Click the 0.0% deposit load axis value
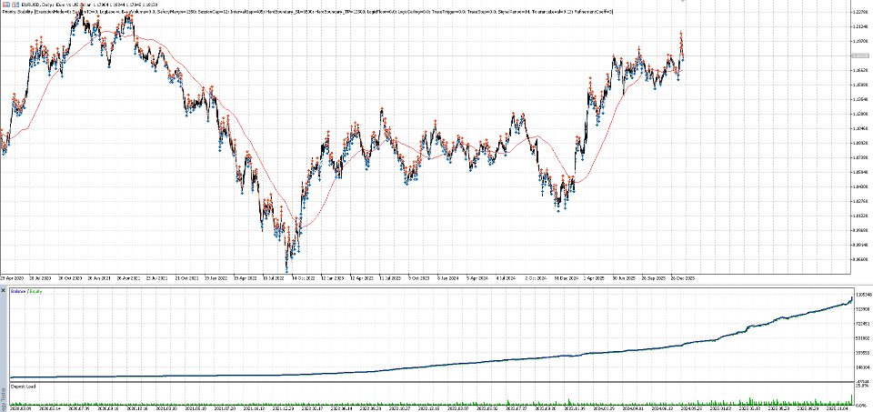The image size is (873, 412). 862,406
